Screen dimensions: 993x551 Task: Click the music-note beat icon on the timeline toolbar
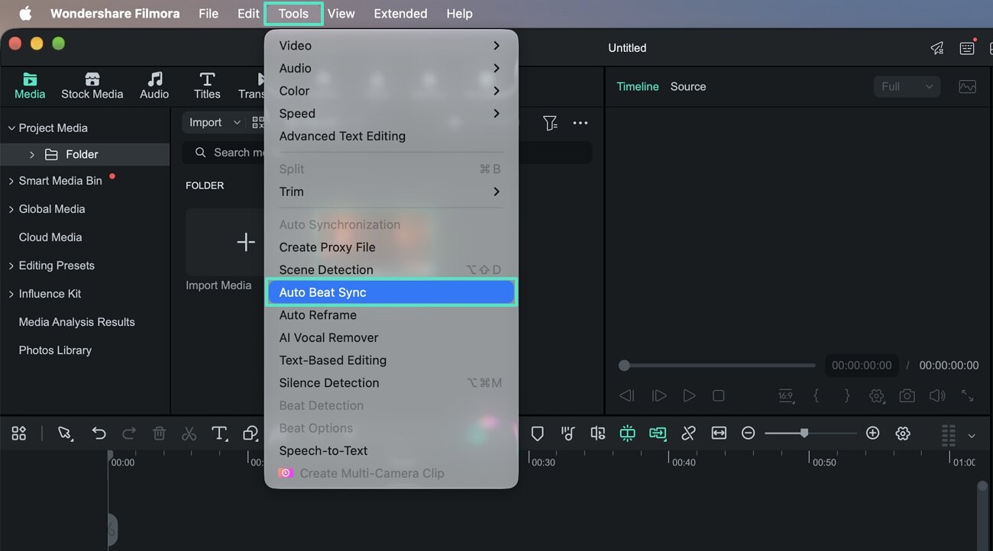tap(568, 433)
